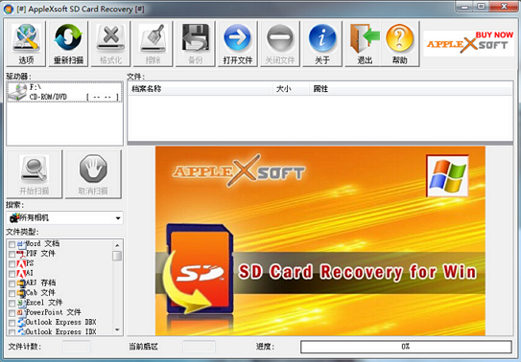The image size is (521, 362).
Task: Select the F:\ CD-ROM/DVD drive
Action: point(64,92)
